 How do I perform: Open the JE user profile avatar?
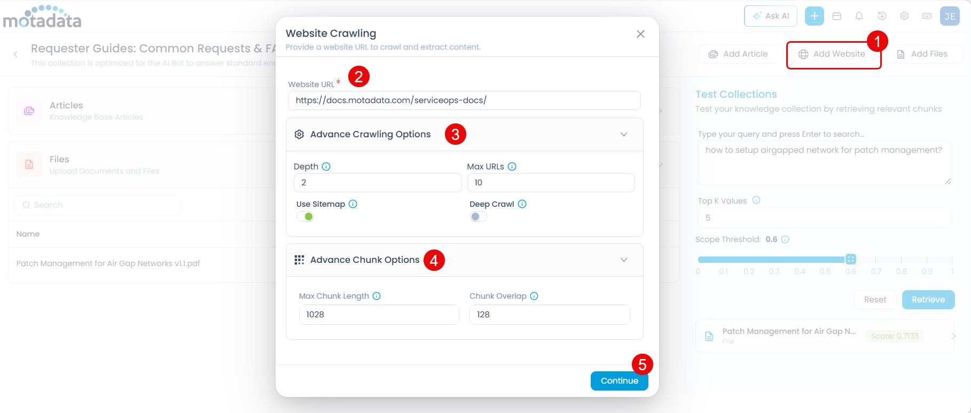point(950,16)
